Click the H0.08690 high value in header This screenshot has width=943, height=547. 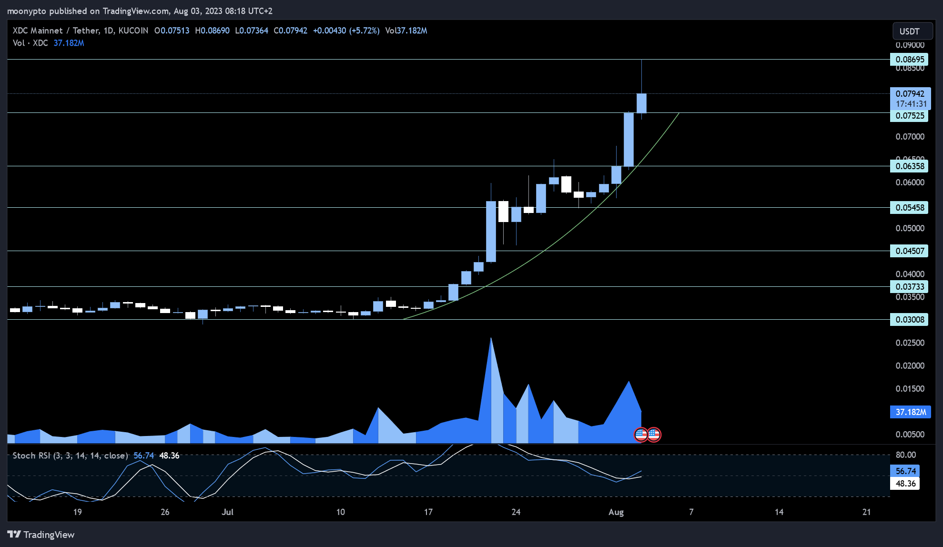[x=212, y=30]
